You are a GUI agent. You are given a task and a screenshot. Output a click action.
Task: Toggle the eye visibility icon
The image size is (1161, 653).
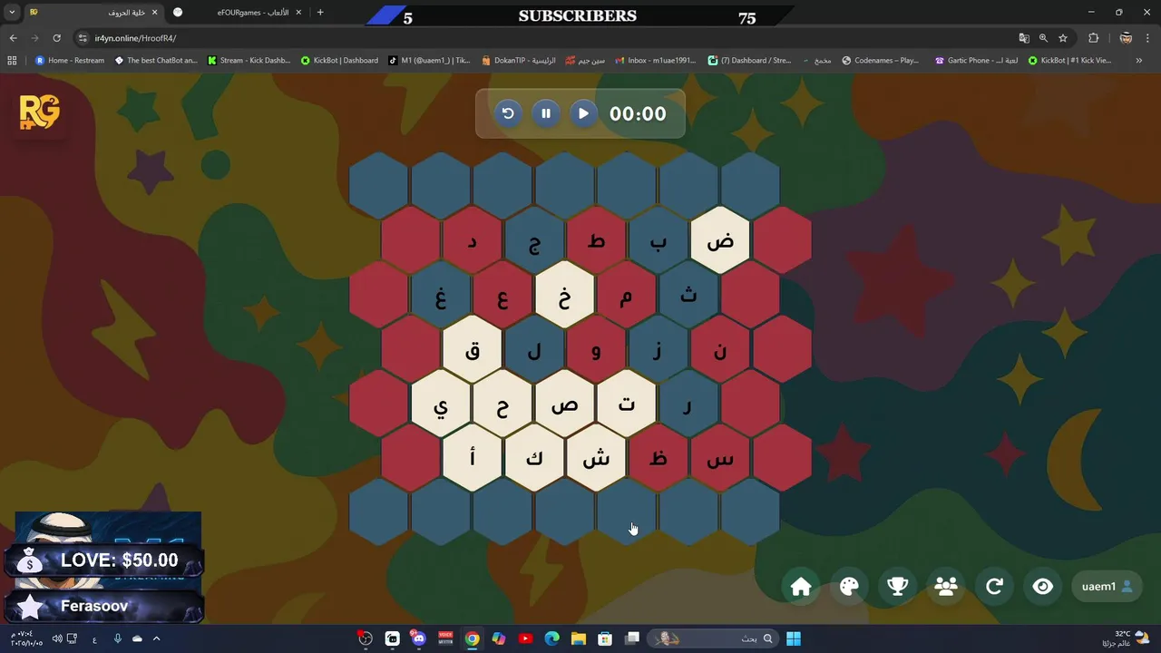click(1043, 587)
